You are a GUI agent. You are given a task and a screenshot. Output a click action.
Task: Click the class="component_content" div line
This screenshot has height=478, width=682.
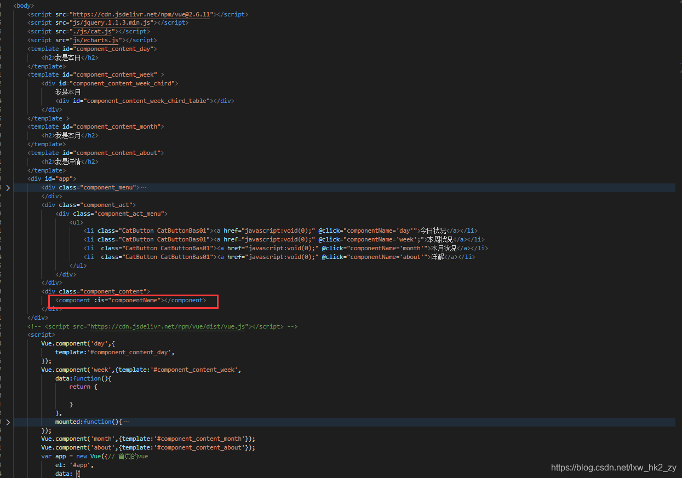pyautogui.click(x=95, y=292)
